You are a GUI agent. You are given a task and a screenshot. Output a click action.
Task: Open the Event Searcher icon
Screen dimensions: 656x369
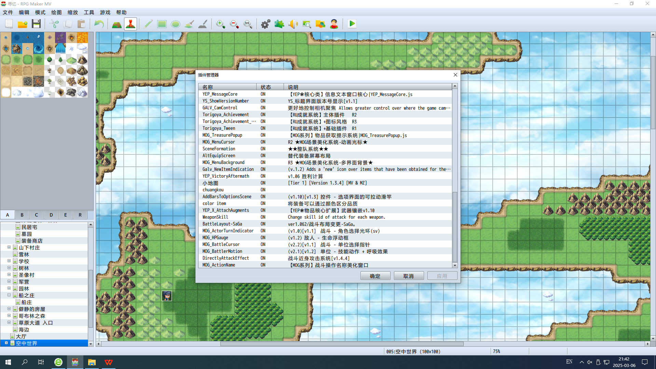point(307,24)
